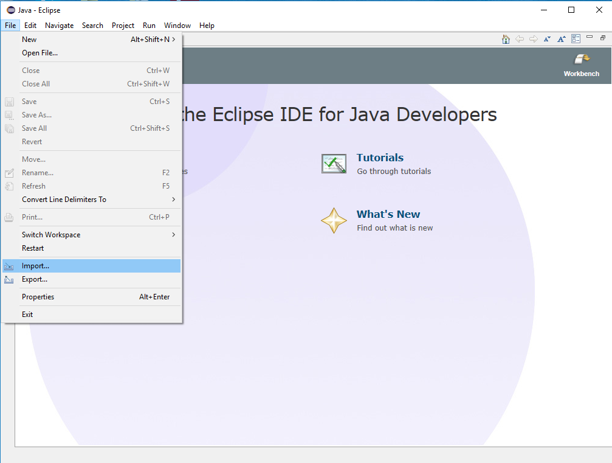612x463 pixels.
Task: Minimize the Welcome view pane
Action: coord(590,37)
